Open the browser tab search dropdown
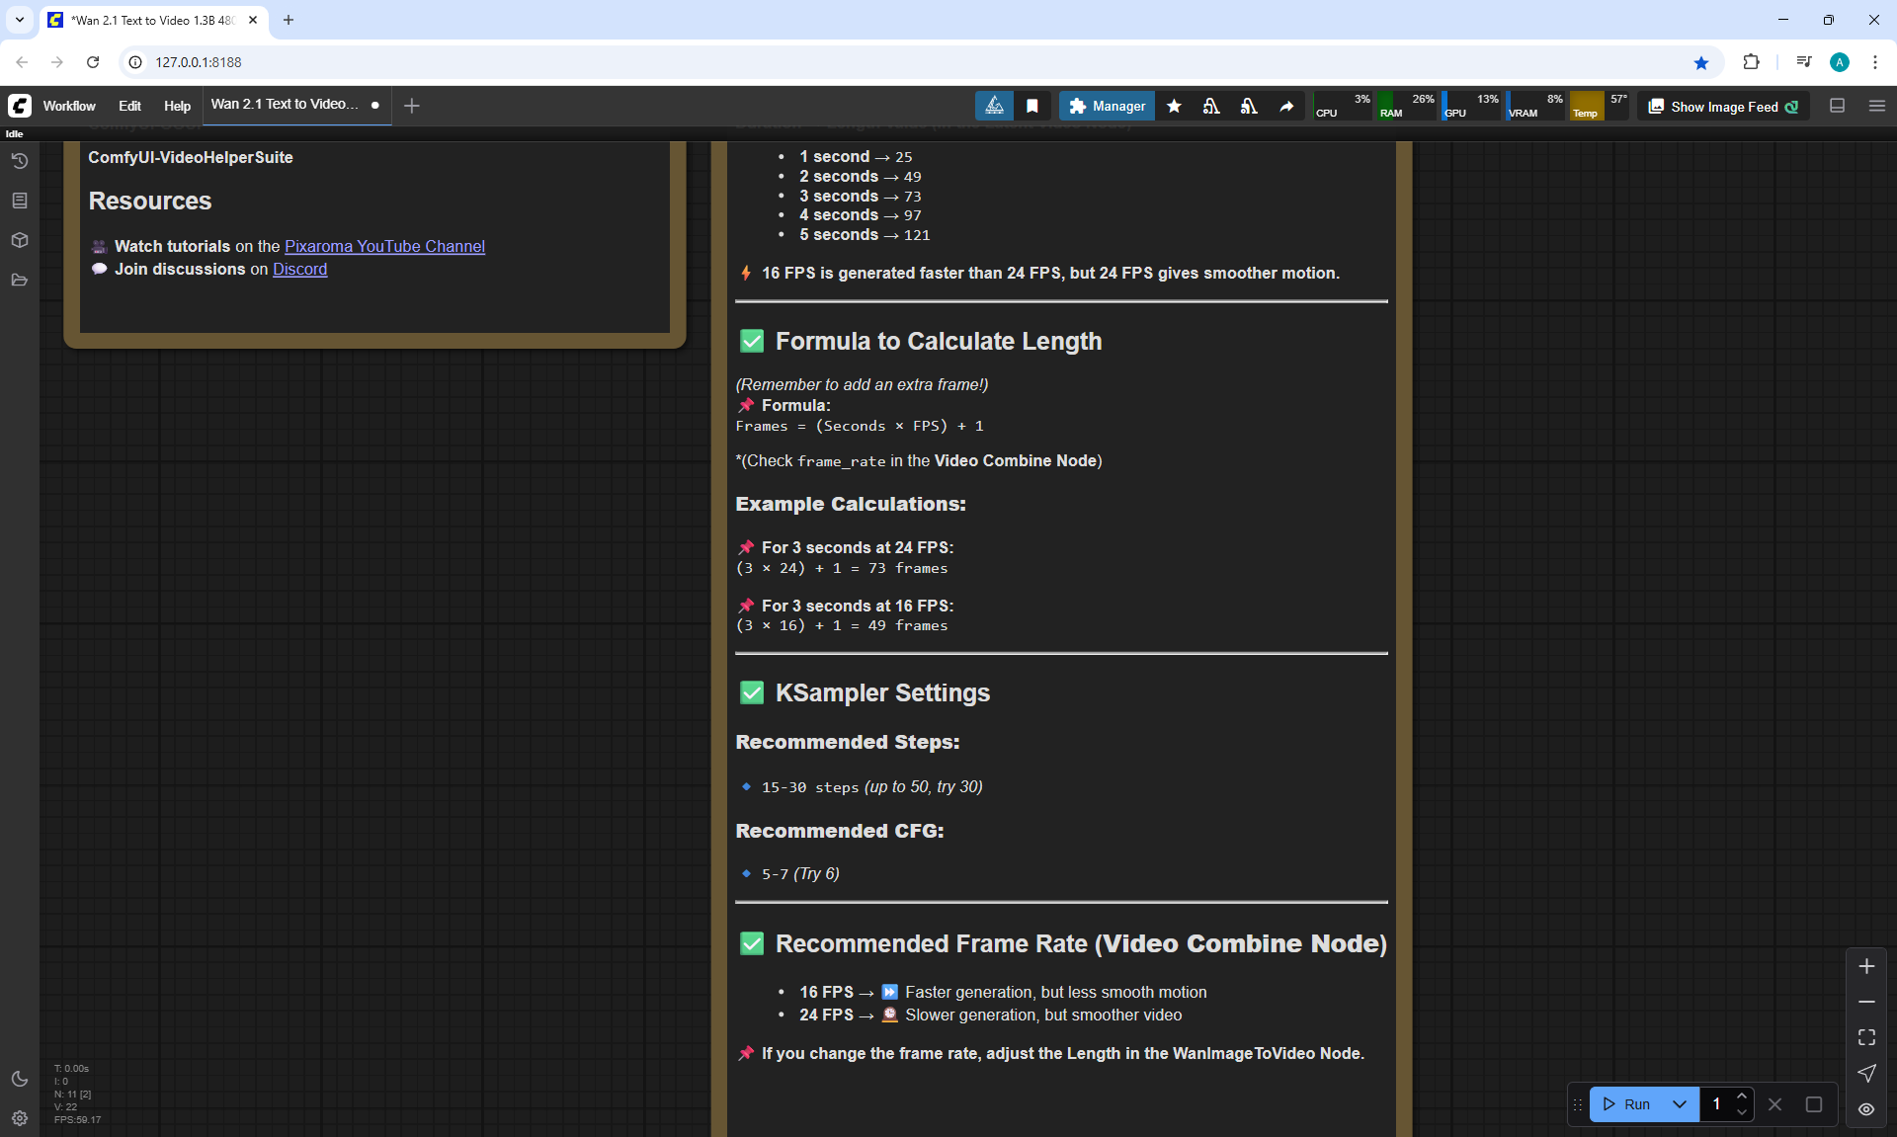 pos(20,20)
